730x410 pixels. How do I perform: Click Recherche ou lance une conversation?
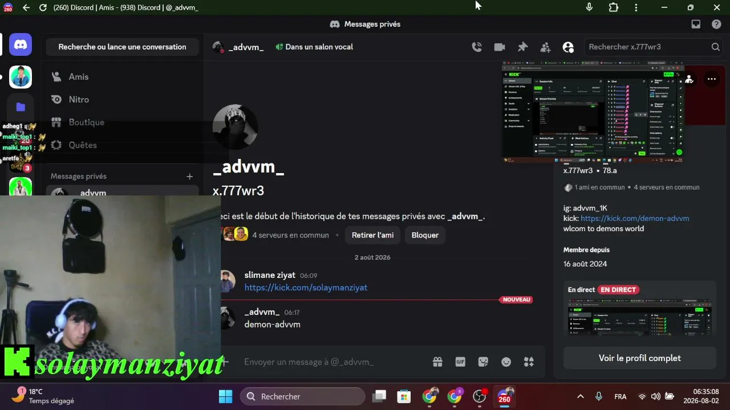pos(123,47)
